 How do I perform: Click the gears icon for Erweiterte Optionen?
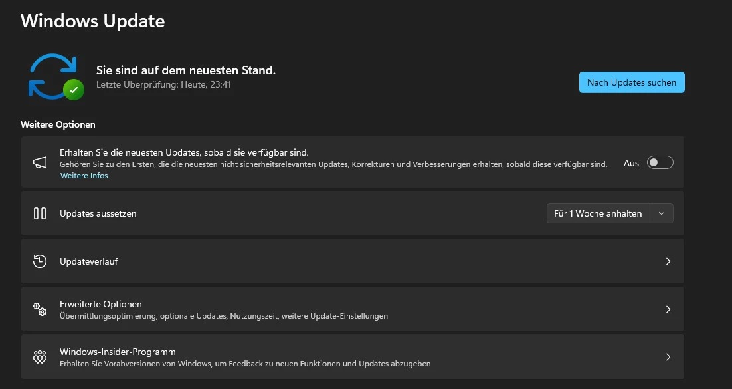40,309
